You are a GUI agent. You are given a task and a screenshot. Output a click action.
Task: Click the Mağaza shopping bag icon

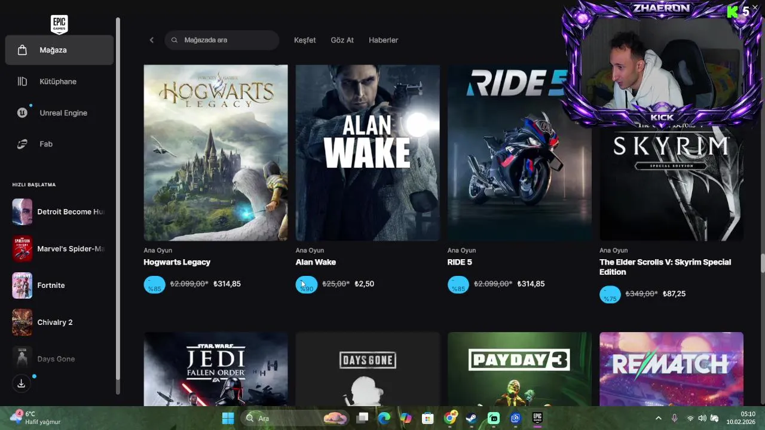(22, 50)
